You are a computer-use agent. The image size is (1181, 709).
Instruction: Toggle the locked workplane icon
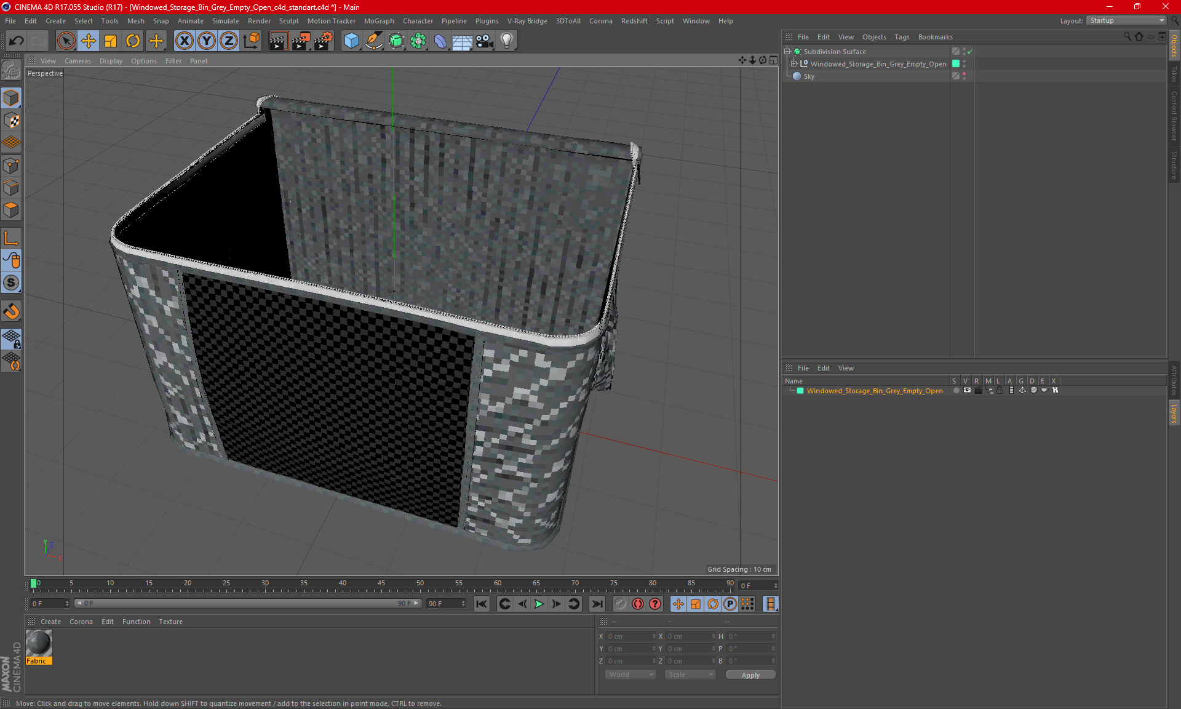[12, 338]
